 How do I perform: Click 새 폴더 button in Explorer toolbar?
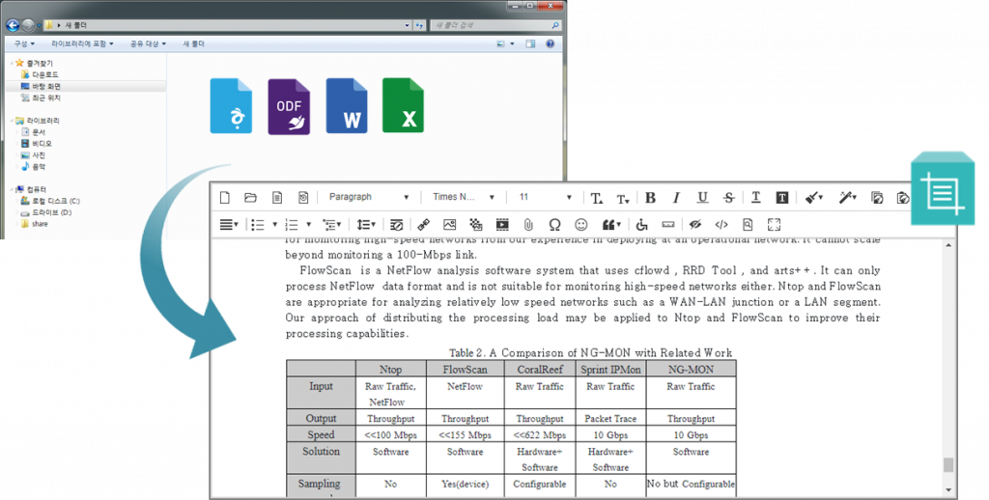[x=193, y=44]
